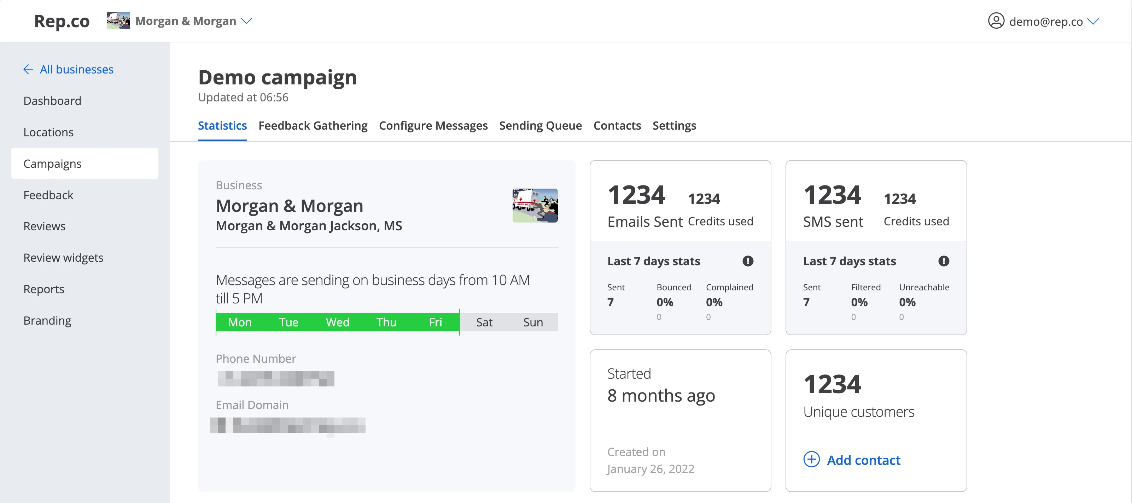Click the business logo image in the card
The width and height of the screenshot is (1132, 503).
tap(535, 206)
